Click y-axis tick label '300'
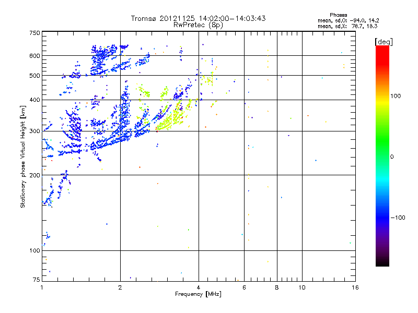 tap(35, 131)
